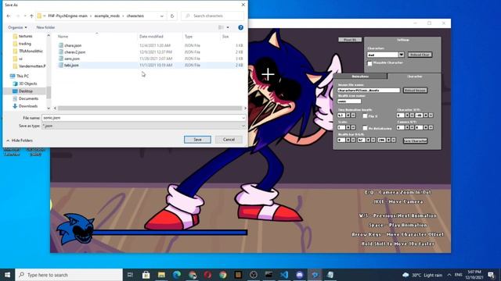Switch to the Character tab
This screenshot has height=281, width=501.
point(414,76)
